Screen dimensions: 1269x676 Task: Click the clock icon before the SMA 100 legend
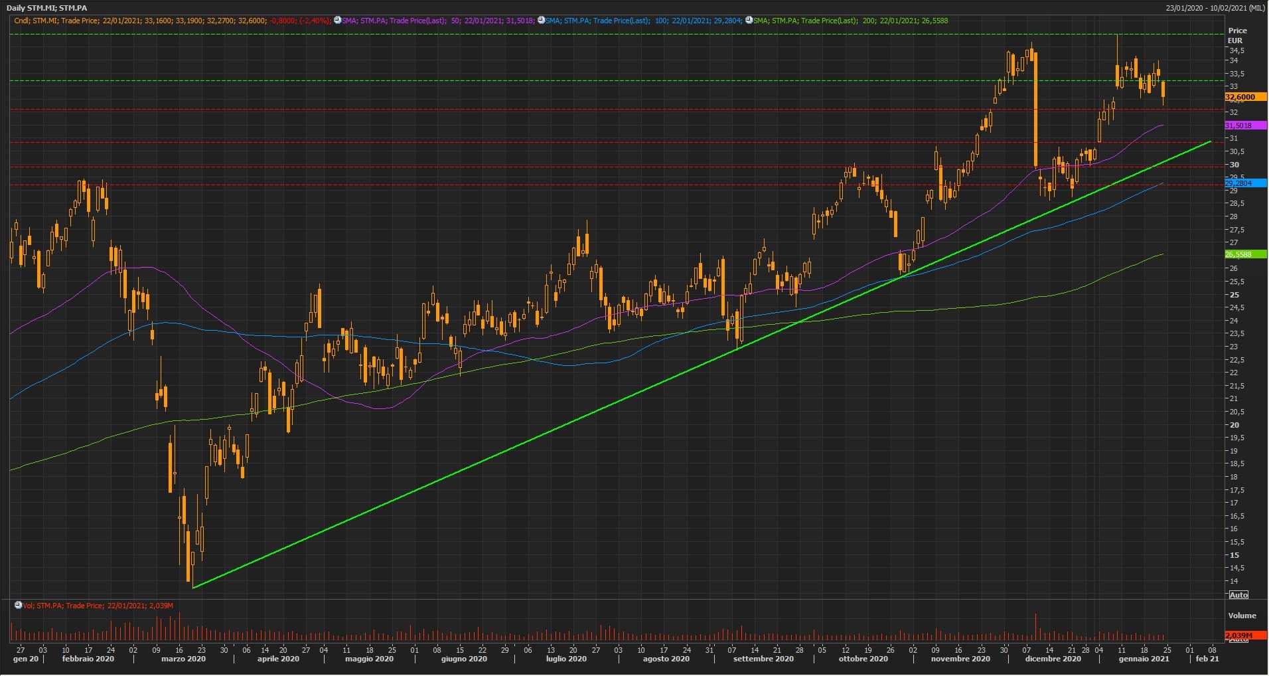tap(541, 21)
